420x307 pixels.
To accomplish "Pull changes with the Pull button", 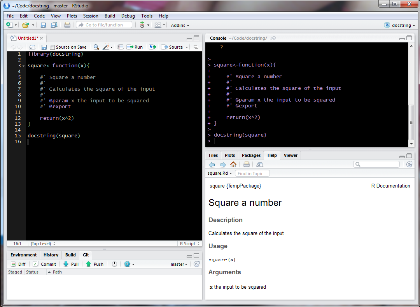I will coord(71,264).
